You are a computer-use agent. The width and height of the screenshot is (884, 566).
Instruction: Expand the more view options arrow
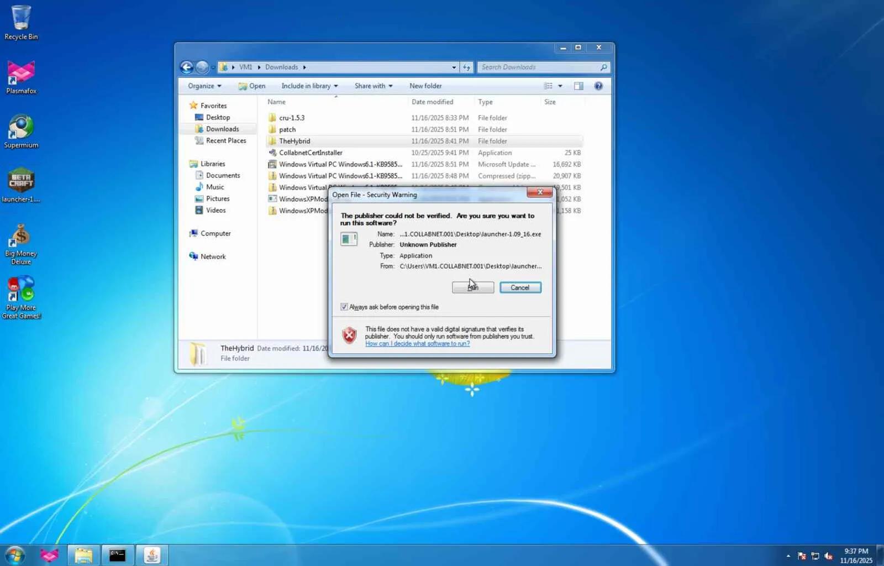pyautogui.click(x=560, y=86)
